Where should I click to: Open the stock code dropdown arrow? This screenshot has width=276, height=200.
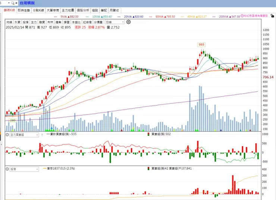[9, 3]
